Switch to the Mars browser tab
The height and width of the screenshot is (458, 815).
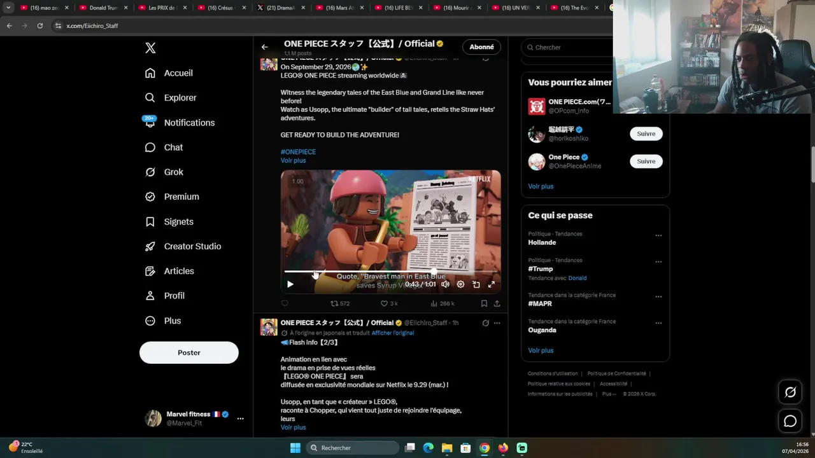(339, 8)
